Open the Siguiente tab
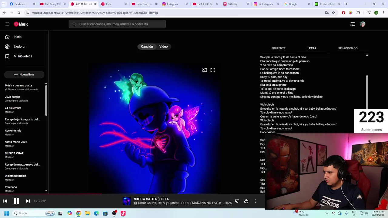The width and height of the screenshot is (388, 218). [278, 48]
